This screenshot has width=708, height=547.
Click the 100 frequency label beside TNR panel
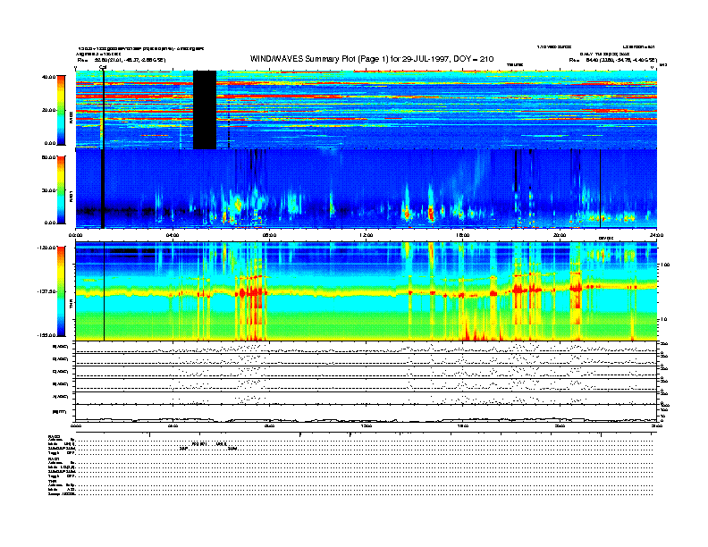665,265
